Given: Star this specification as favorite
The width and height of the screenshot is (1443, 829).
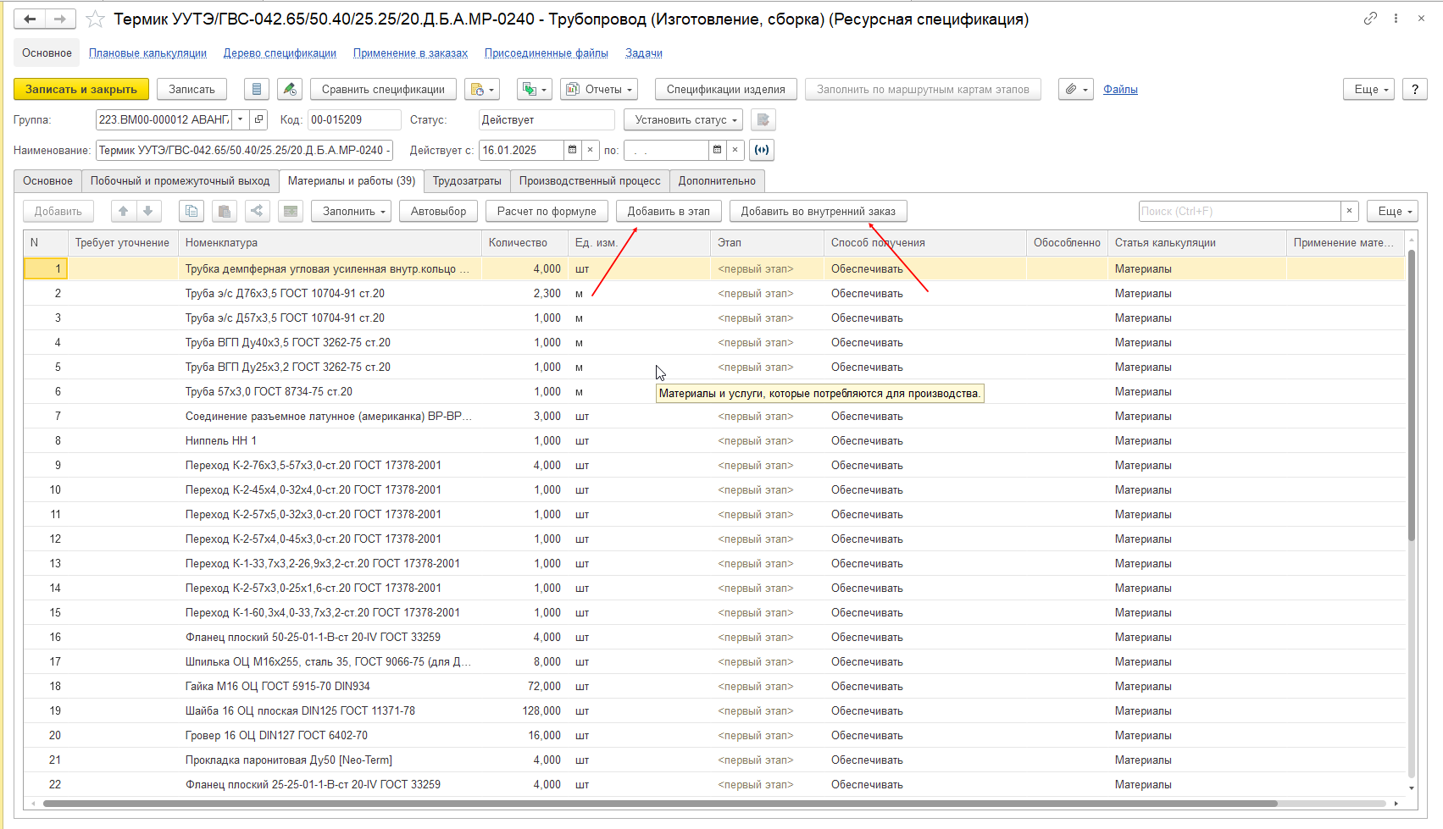Looking at the screenshot, I should (96, 19).
